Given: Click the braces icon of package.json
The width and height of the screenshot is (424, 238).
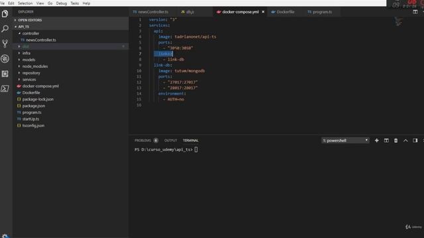Looking at the screenshot, I should (x=19, y=106).
